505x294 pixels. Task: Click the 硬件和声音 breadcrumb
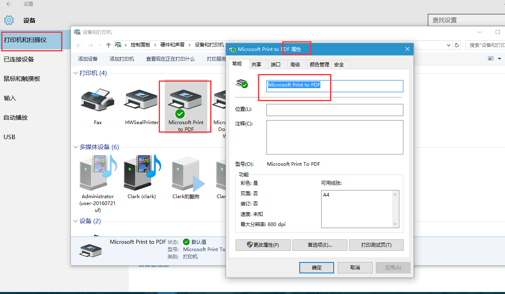tap(173, 45)
